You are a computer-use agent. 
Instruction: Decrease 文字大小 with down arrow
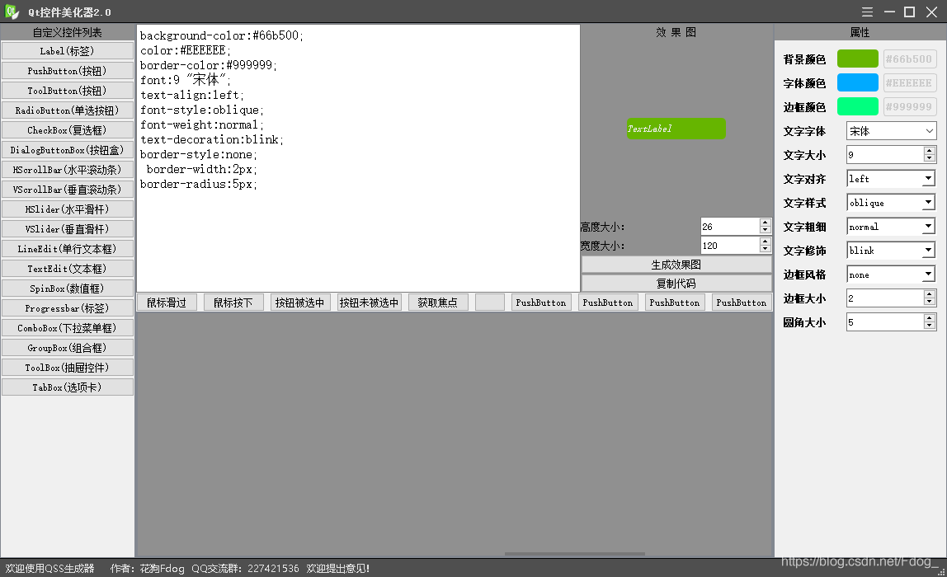click(x=930, y=159)
